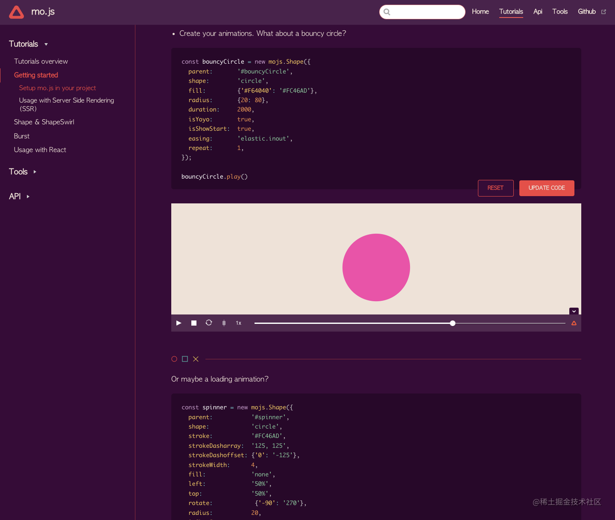Viewport: 615px width, 520px height.
Task: Click the bouncyCircle.play() line
Action: point(214,177)
